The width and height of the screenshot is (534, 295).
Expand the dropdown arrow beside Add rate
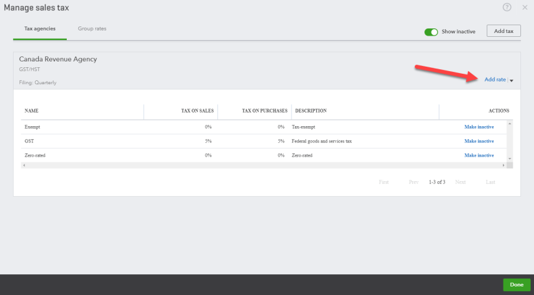[512, 80]
